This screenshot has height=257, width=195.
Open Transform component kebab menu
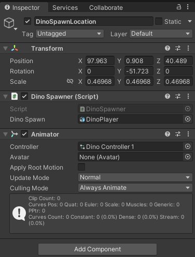[x=188, y=48]
